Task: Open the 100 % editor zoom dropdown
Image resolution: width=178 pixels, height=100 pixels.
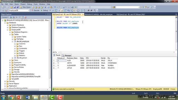Action: click(59, 52)
